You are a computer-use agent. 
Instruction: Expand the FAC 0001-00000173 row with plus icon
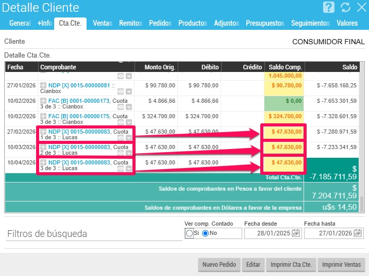(43, 101)
